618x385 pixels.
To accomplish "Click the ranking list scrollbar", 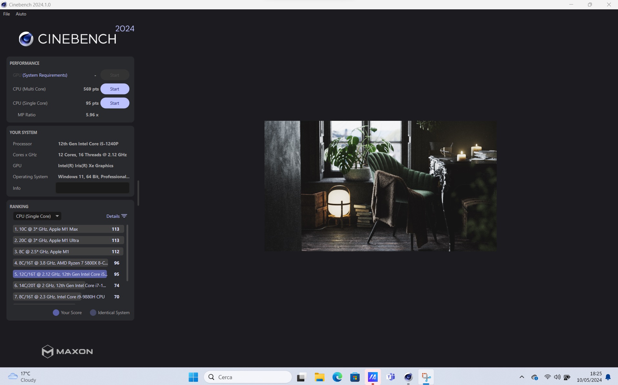I will click(x=127, y=253).
